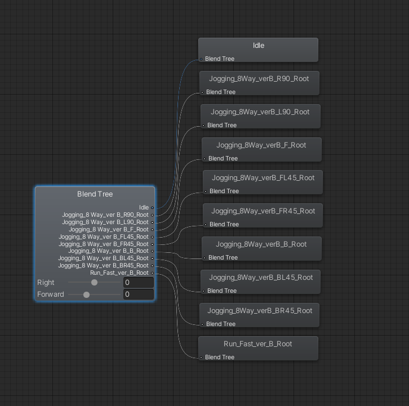Click 'Blend Tree' label in Jogging_8Way_verB_B_Root node

pos(223,258)
